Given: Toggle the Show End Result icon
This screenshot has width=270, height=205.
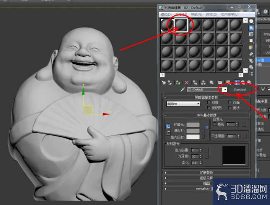Looking at the screenshot, I should (x=237, y=82).
